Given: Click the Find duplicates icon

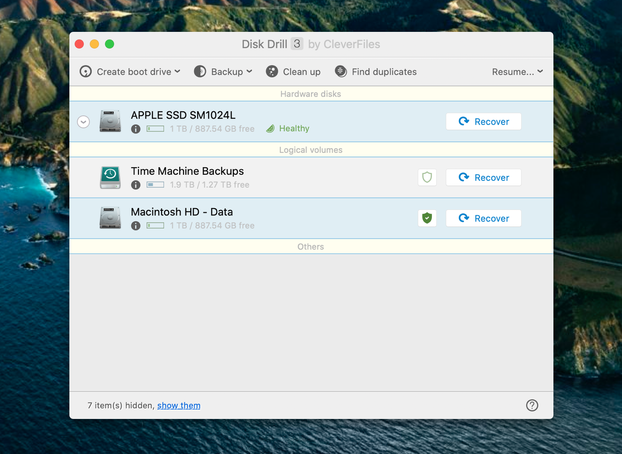Looking at the screenshot, I should tap(341, 72).
